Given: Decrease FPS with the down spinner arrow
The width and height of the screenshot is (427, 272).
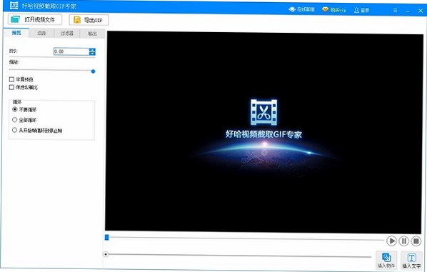Looking at the screenshot, I should [92, 54].
